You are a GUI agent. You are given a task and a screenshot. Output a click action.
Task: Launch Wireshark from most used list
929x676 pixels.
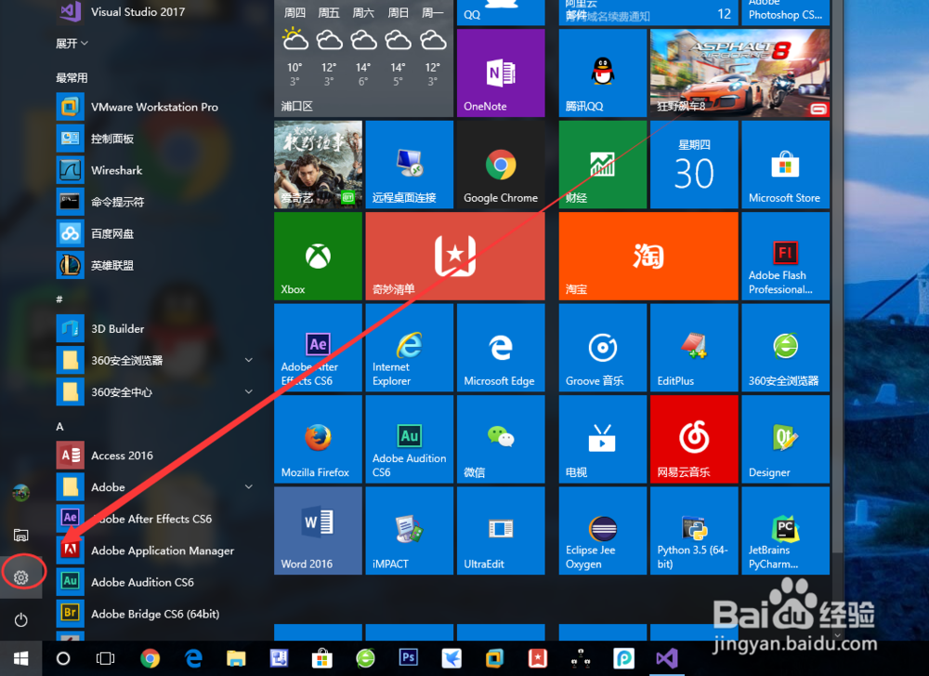coord(156,170)
